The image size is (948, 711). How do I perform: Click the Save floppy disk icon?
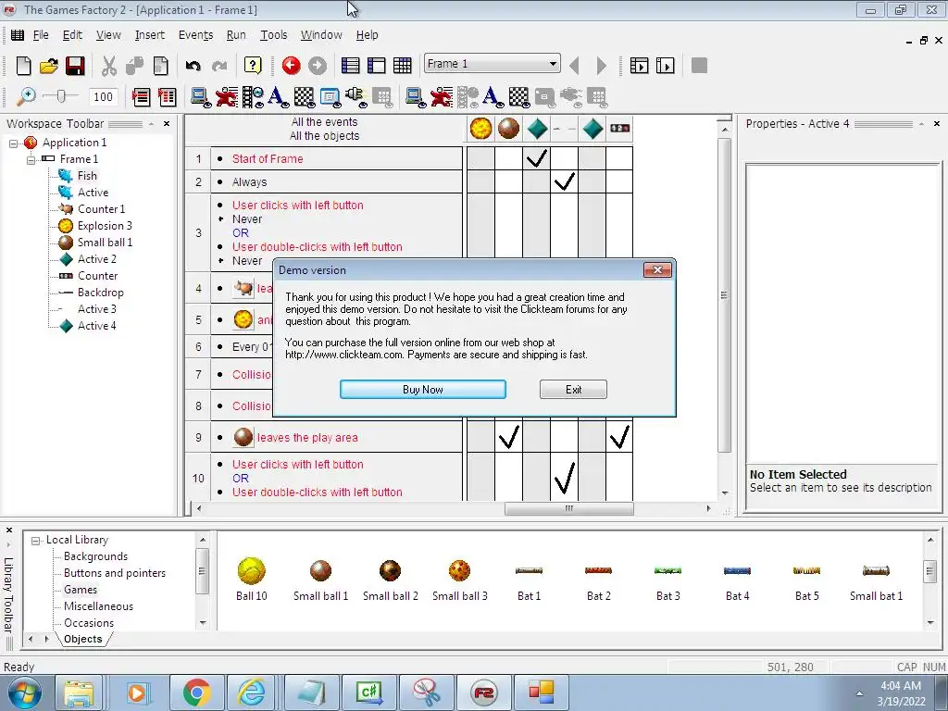75,66
